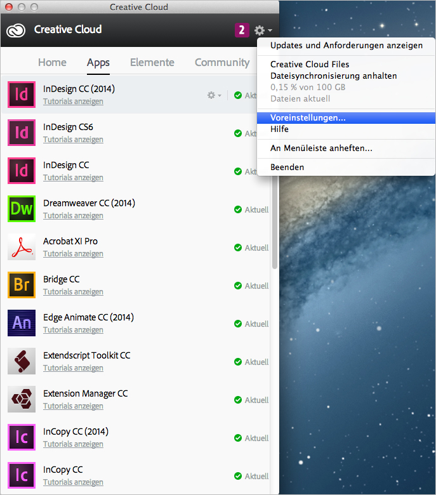Click the Extension Manager CC icon
Viewport: 436px width, 495px height.
pos(22,399)
